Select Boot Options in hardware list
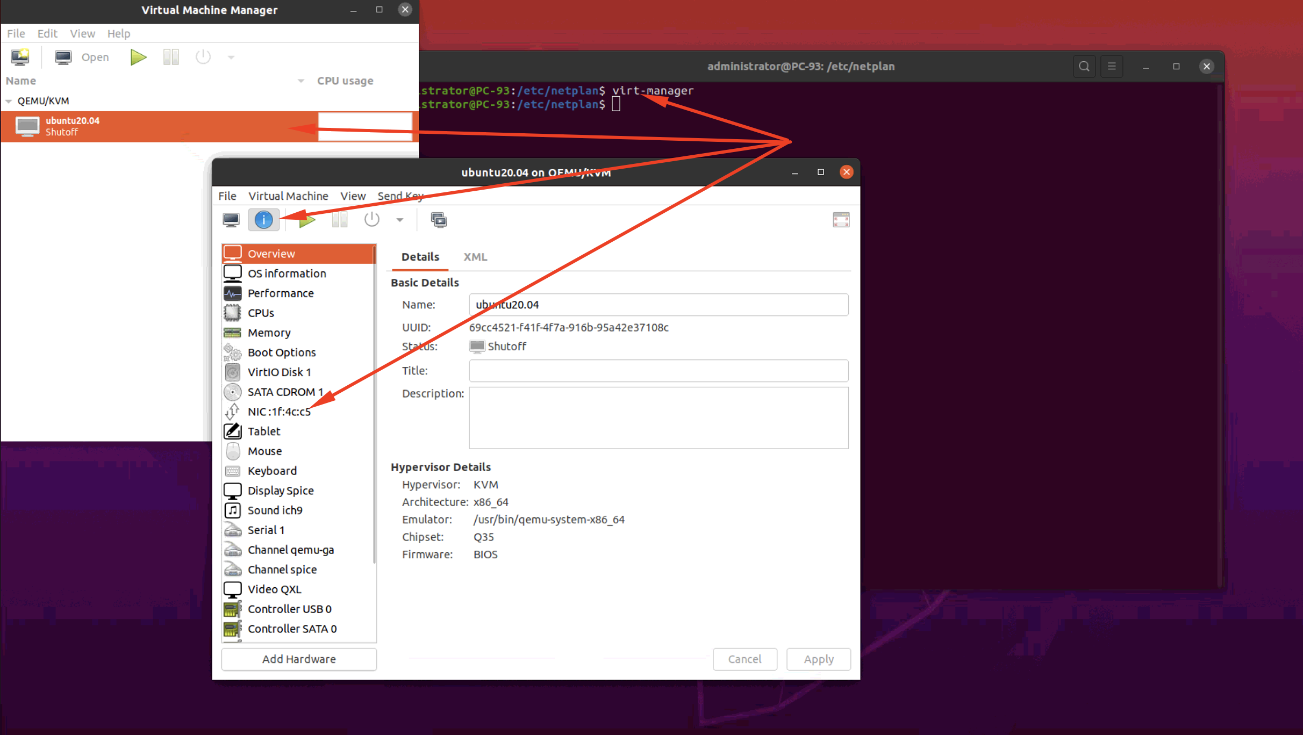The height and width of the screenshot is (735, 1303). pos(298,352)
